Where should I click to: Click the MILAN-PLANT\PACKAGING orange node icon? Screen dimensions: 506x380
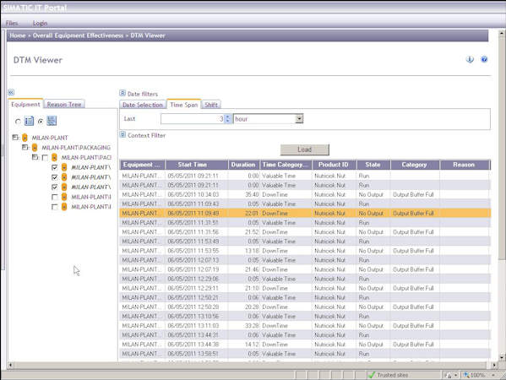(x=35, y=148)
